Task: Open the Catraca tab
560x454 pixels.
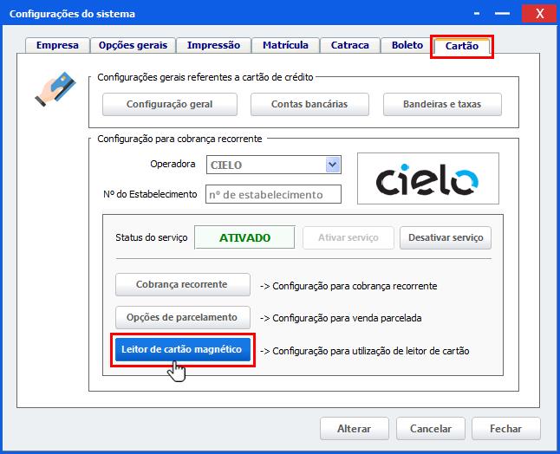Action: [x=349, y=45]
